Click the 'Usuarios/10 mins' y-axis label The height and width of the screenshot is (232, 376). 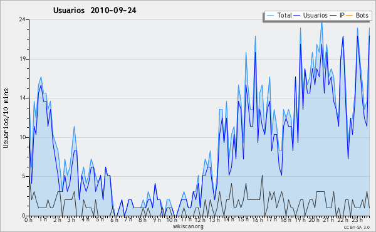pyautogui.click(x=6, y=118)
